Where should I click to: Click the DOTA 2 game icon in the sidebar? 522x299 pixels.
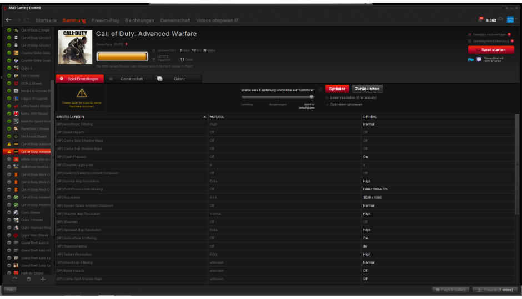[16, 83]
